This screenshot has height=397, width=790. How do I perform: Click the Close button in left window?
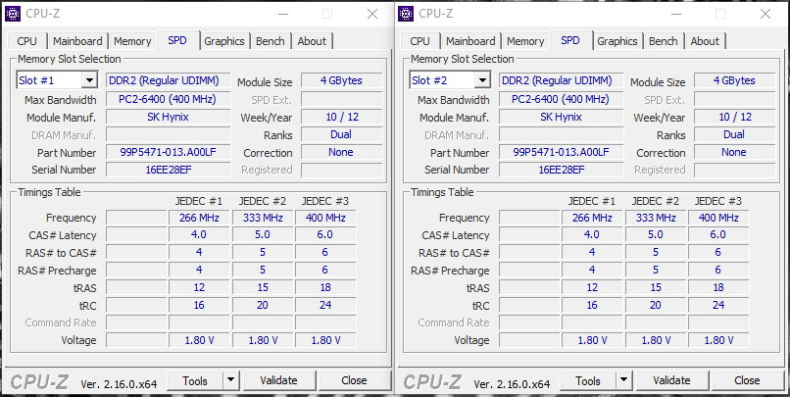pyautogui.click(x=354, y=380)
